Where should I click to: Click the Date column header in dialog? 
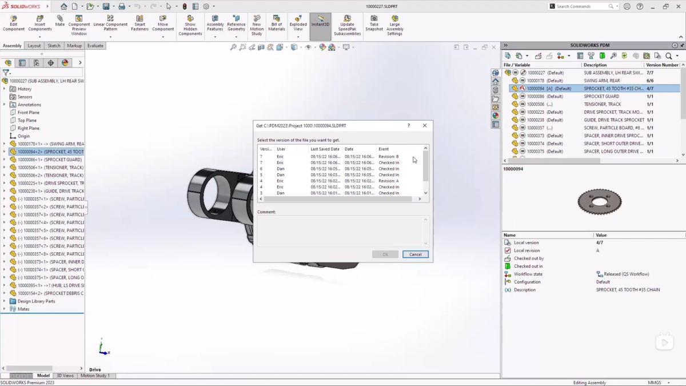359,149
